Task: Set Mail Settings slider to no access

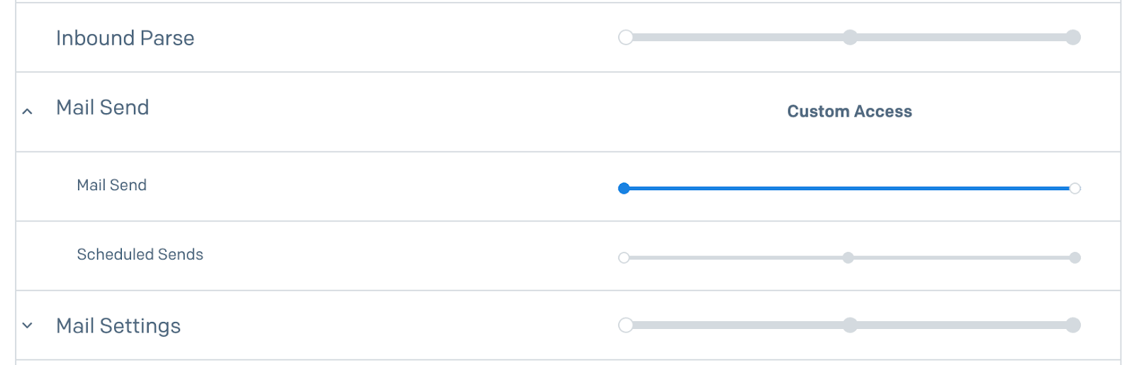Action: pyautogui.click(x=625, y=325)
